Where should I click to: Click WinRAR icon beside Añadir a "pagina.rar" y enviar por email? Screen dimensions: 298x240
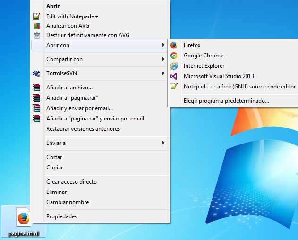[x=36, y=119]
